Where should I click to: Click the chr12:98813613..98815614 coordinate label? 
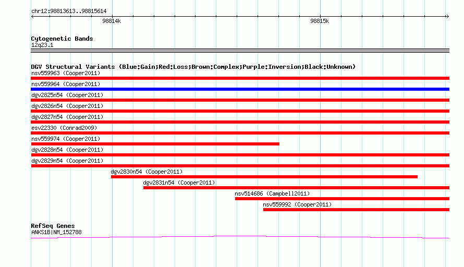tap(69, 11)
